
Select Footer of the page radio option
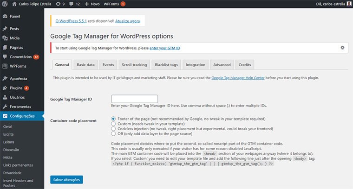(x=113, y=119)
